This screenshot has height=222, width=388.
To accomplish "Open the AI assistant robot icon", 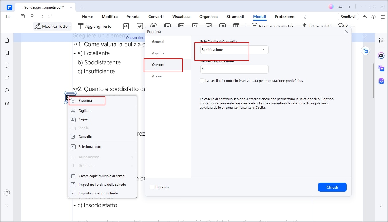I will point(381,56).
